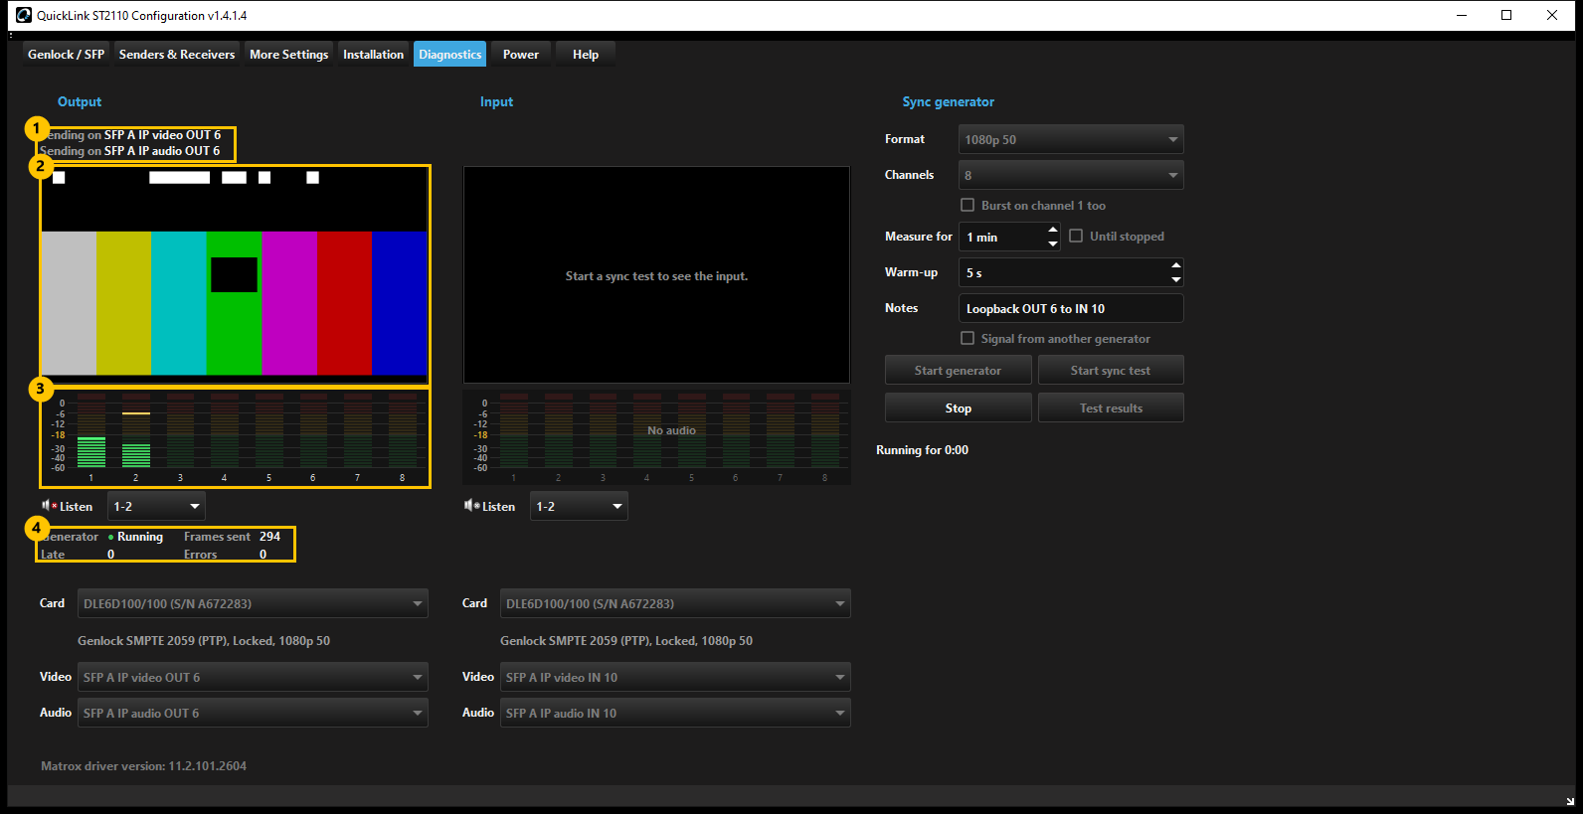
Task: Toggle the Until stopped checkbox
Action: pos(1076,236)
